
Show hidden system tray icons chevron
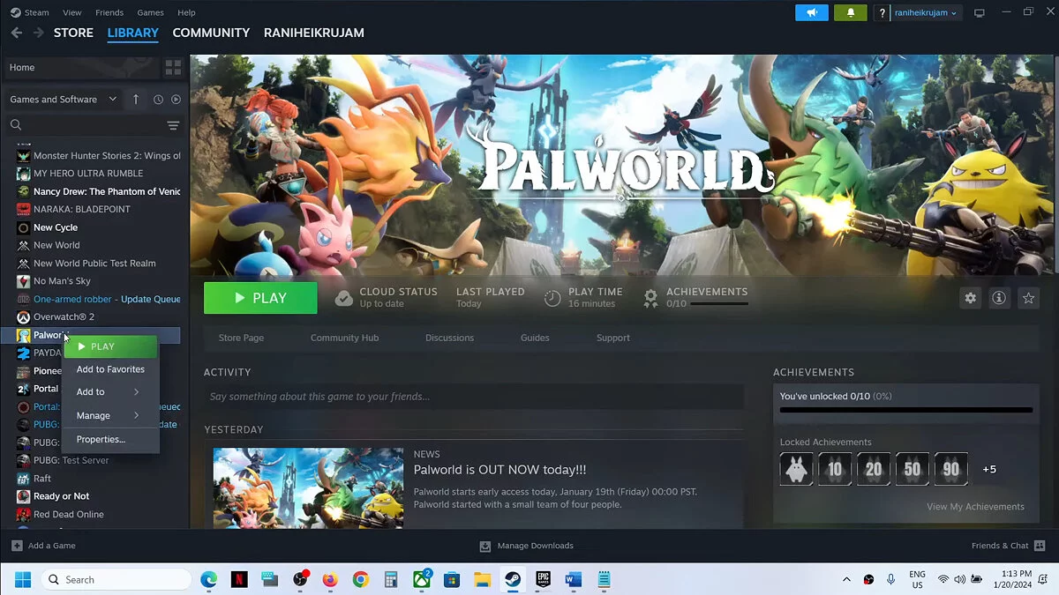(x=846, y=579)
